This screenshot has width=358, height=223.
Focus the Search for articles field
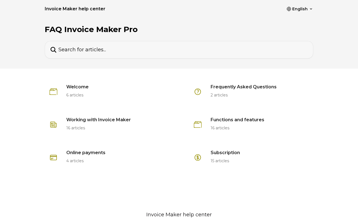[x=179, y=50]
